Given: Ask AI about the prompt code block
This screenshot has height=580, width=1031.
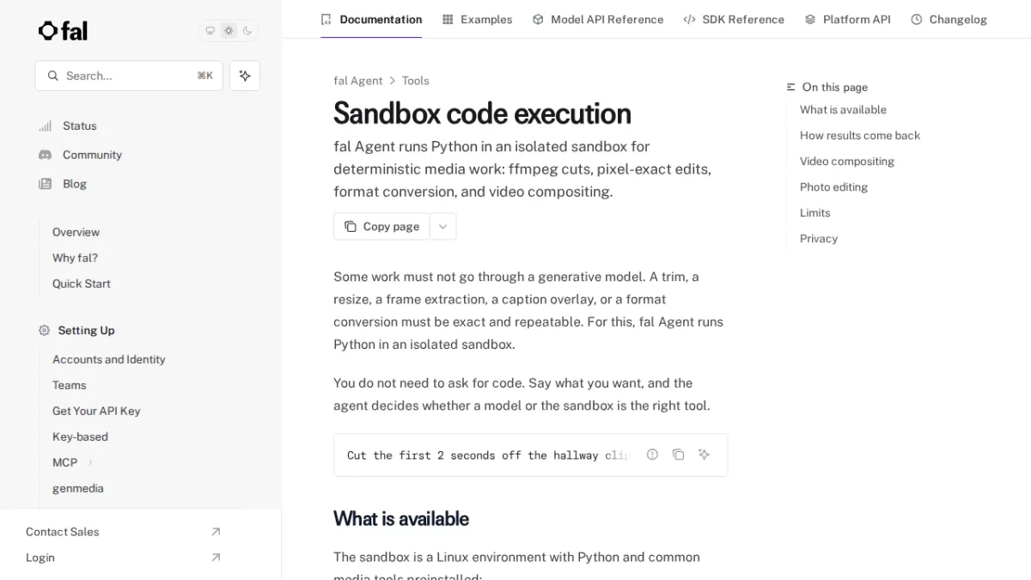Looking at the screenshot, I should [x=704, y=455].
